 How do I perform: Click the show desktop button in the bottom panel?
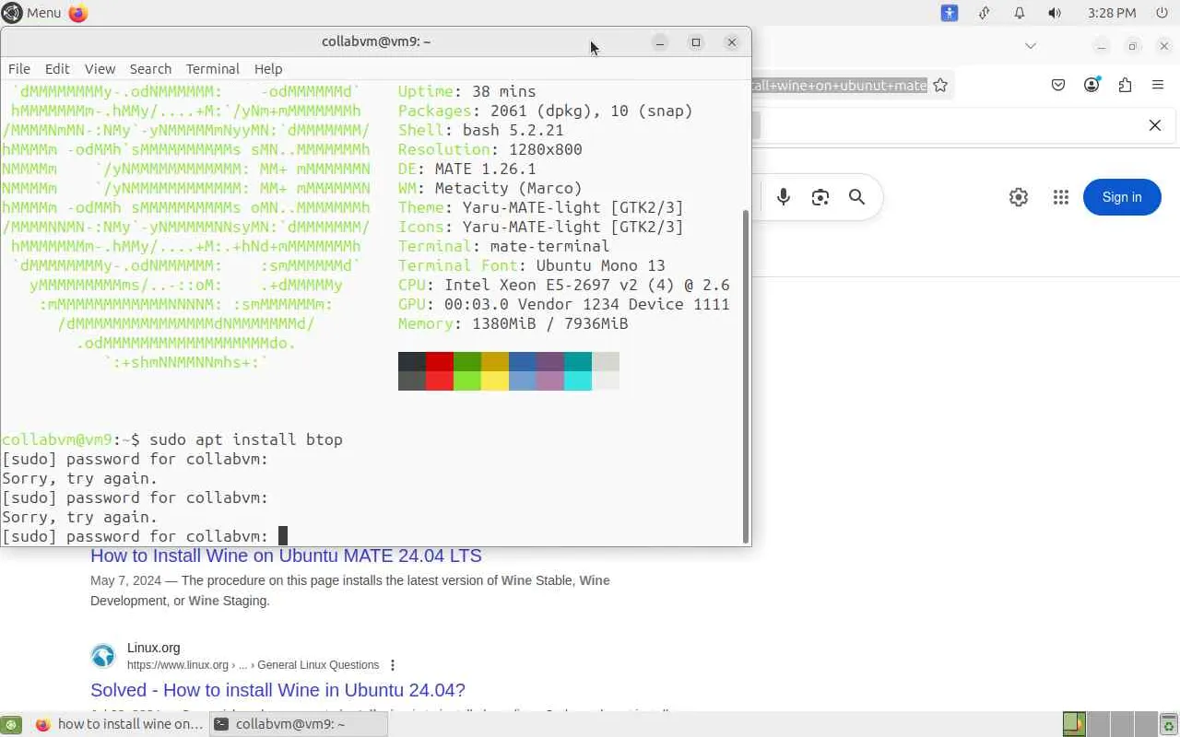coord(10,724)
